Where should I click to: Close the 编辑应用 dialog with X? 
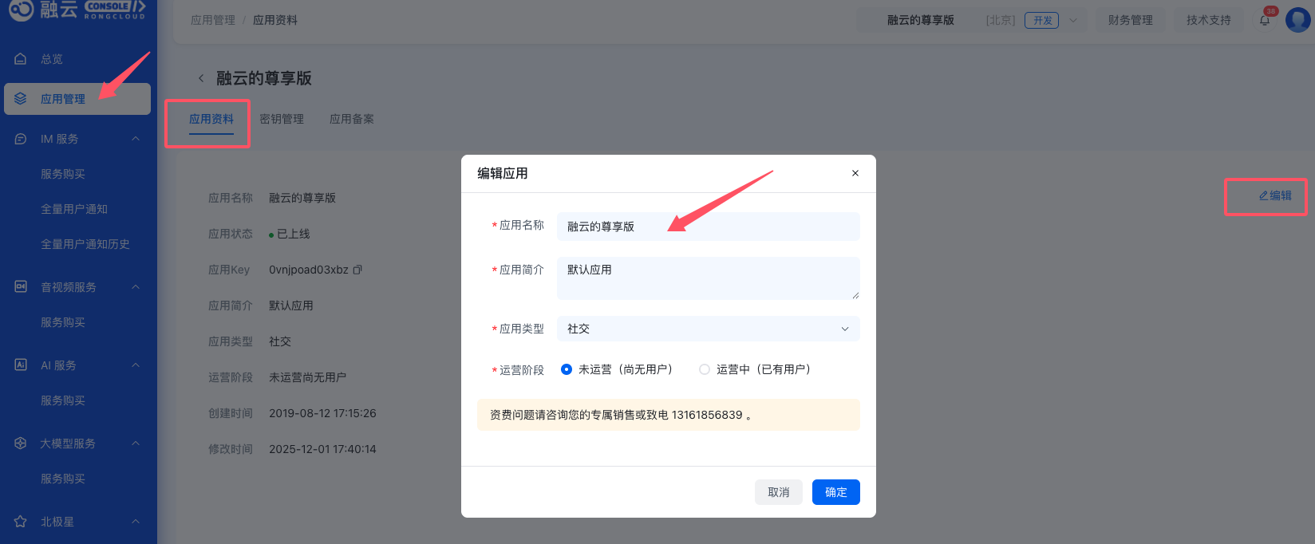pos(855,173)
